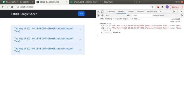Click the eye icon to create live expression
This screenshot has width=184, height=103.
click(129, 15)
